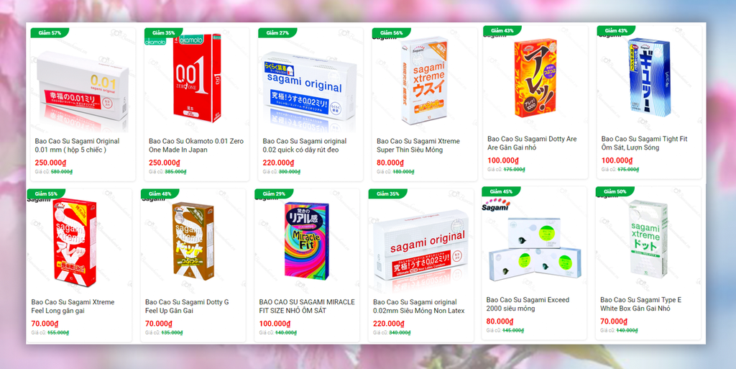Select the rainbow Miracle Fit box image
Screen dimensions: 736x369
pyautogui.click(x=307, y=241)
